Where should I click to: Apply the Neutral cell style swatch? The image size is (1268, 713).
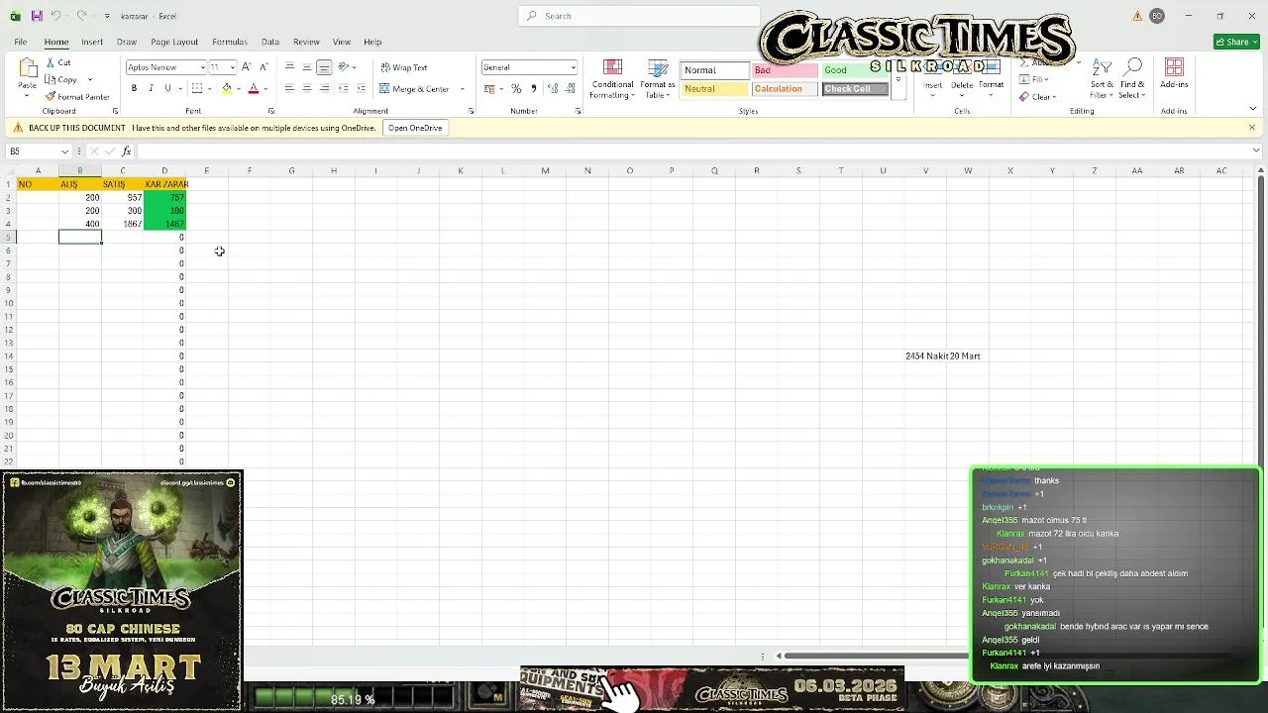[714, 89]
